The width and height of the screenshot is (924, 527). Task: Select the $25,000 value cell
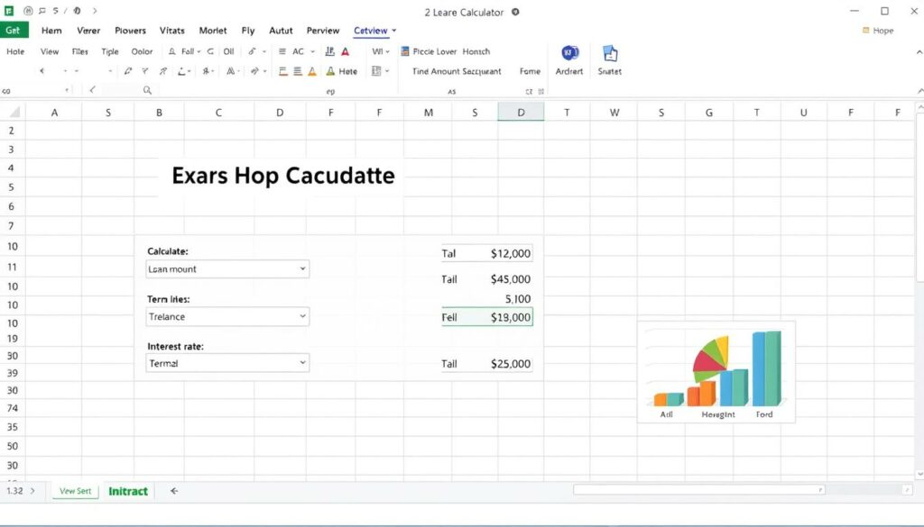coord(511,364)
